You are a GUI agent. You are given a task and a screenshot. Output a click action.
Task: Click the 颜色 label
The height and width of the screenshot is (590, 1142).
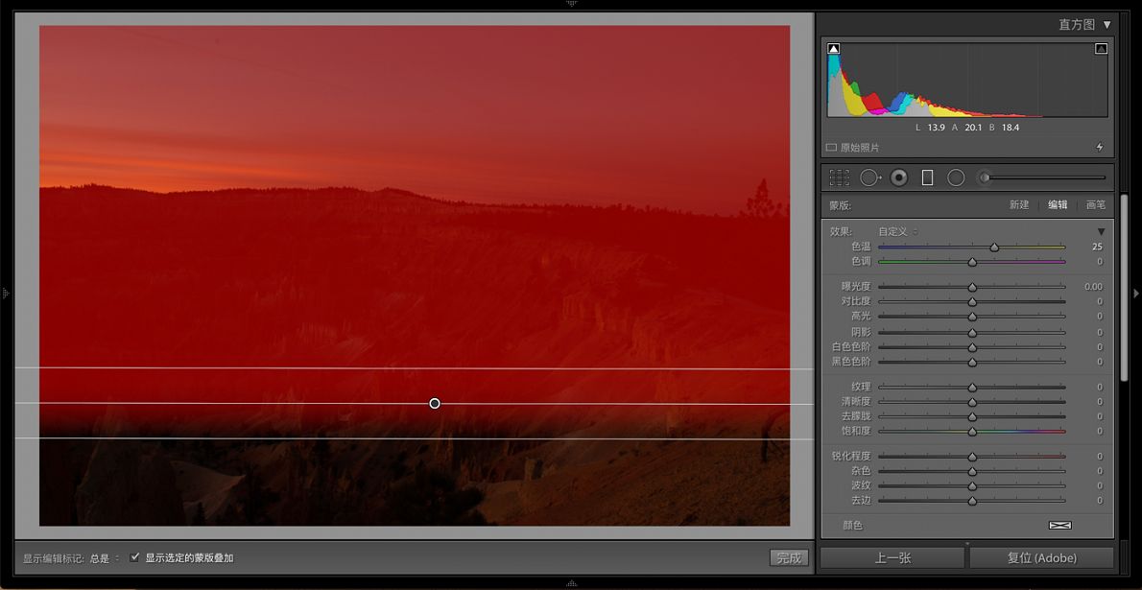(x=853, y=525)
